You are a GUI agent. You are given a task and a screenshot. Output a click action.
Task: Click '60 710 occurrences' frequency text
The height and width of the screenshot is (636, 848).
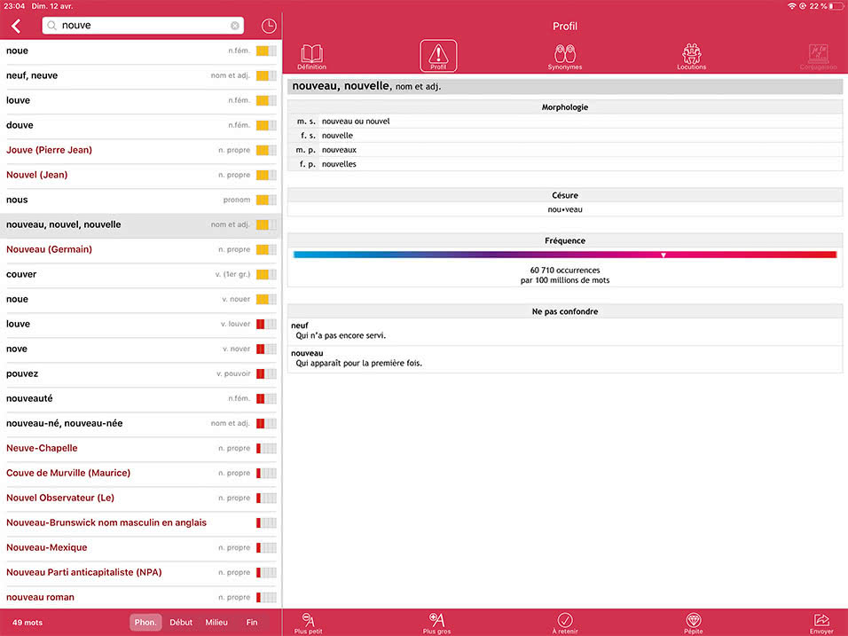pyautogui.click(x=565, y=271)
